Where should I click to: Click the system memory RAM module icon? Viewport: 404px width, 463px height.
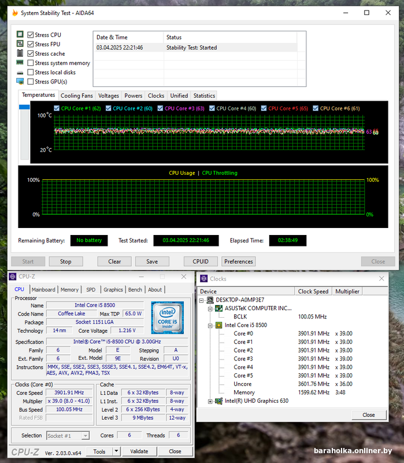click(x=20, y=63)
